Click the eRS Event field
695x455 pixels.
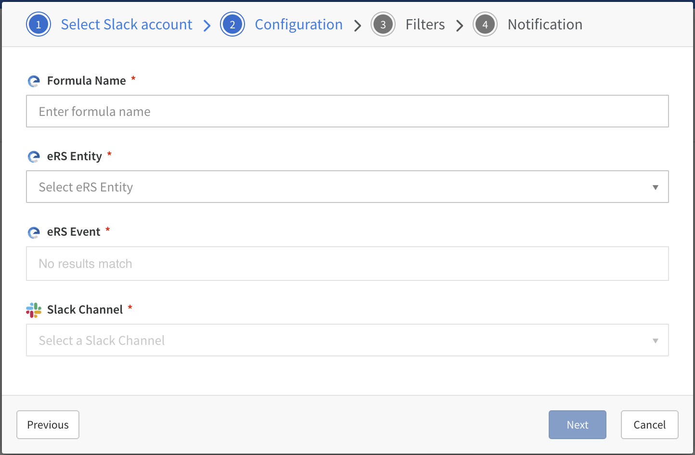coord(347,264)
